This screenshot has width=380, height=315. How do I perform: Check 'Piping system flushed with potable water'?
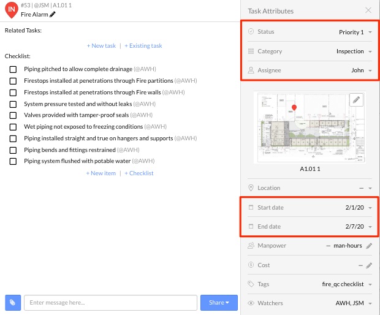13,161
